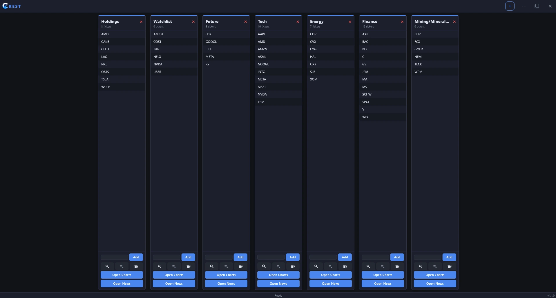
Task: Click Add button in Holdings panel
Action: pos(136,257)
